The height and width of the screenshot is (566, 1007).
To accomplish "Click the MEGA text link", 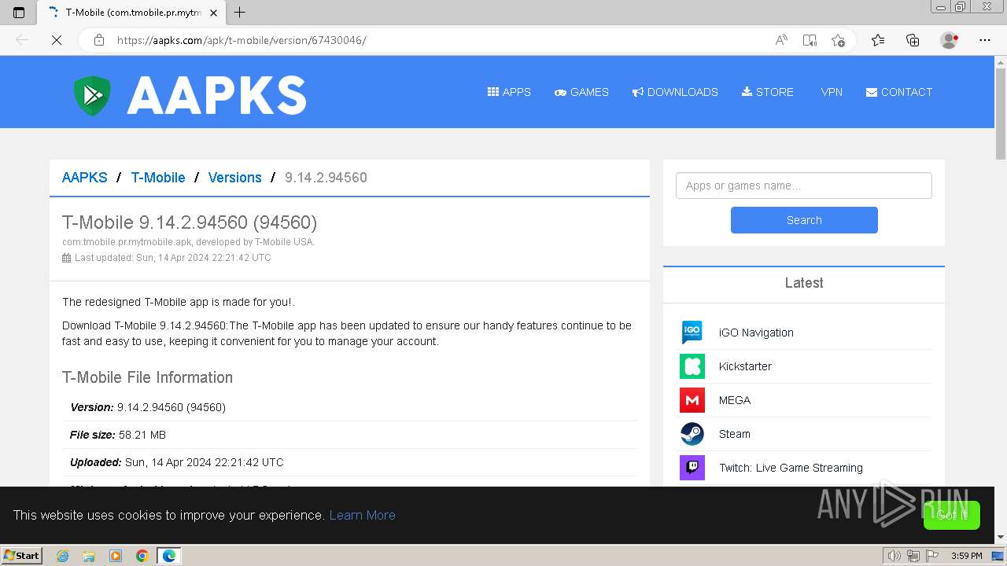I will 735,400.
